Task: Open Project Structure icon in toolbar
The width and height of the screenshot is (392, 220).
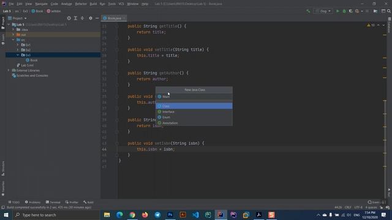Action: (375, 11)
